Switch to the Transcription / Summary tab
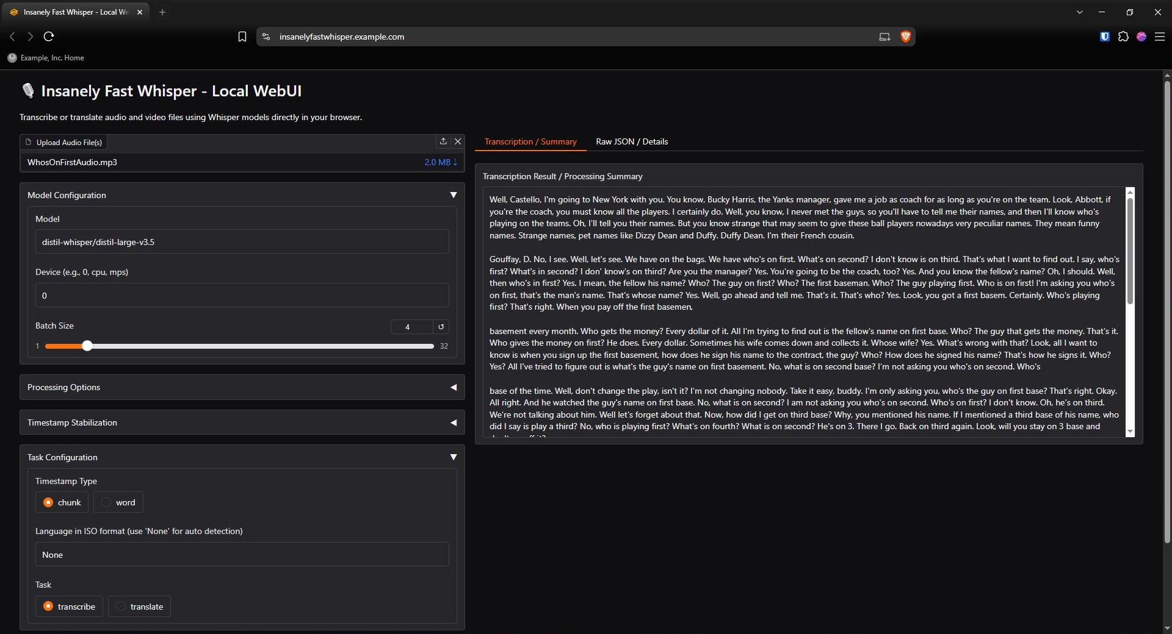Viewport: 1172px width, 634px height. pyautogui.click(x=530, y=141)
